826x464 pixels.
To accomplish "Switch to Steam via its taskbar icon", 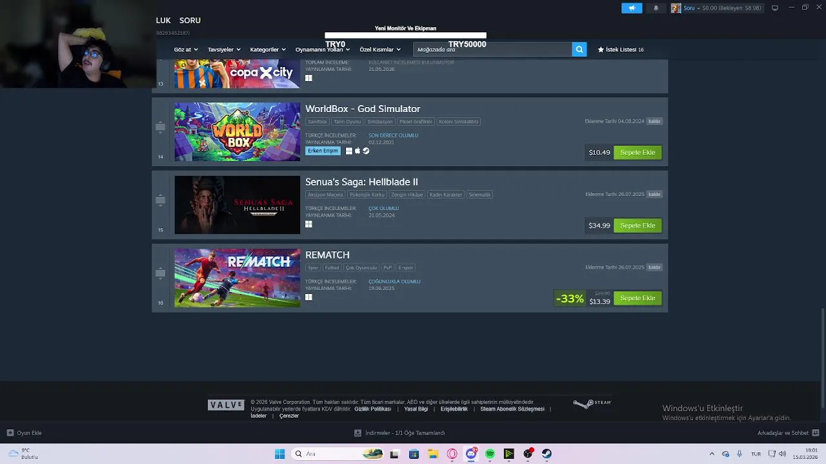I will 547,454.
